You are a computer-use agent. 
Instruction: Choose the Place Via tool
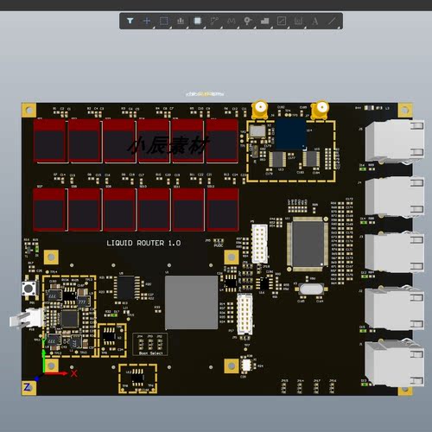[x=248, y=21]
